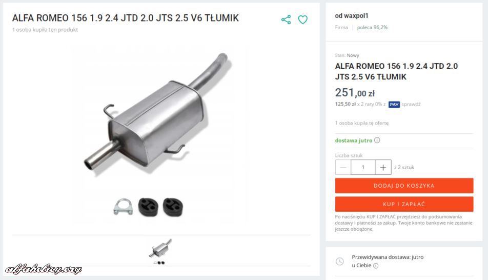Click the product title in right panel
The height and width of the screenshot is (280, 488).
pyautogui.click(x=396, y=71)
